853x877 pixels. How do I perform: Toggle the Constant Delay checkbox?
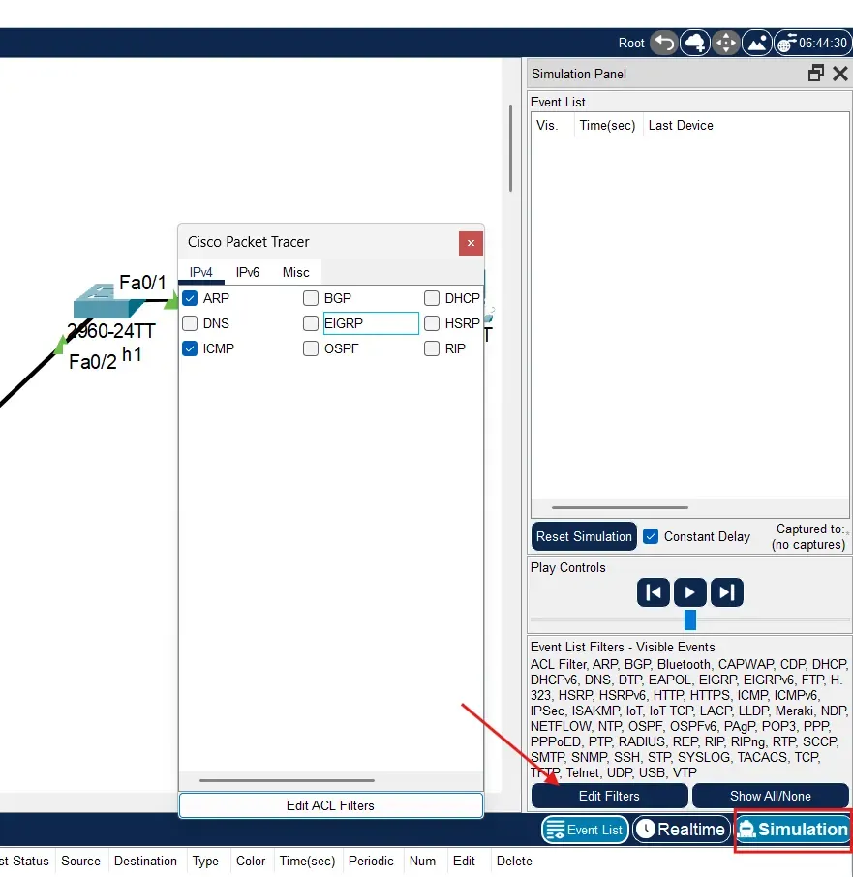[651, 536]
